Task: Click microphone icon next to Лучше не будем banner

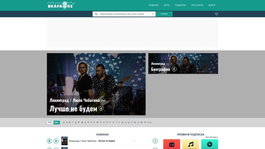Action: (101, 108)
